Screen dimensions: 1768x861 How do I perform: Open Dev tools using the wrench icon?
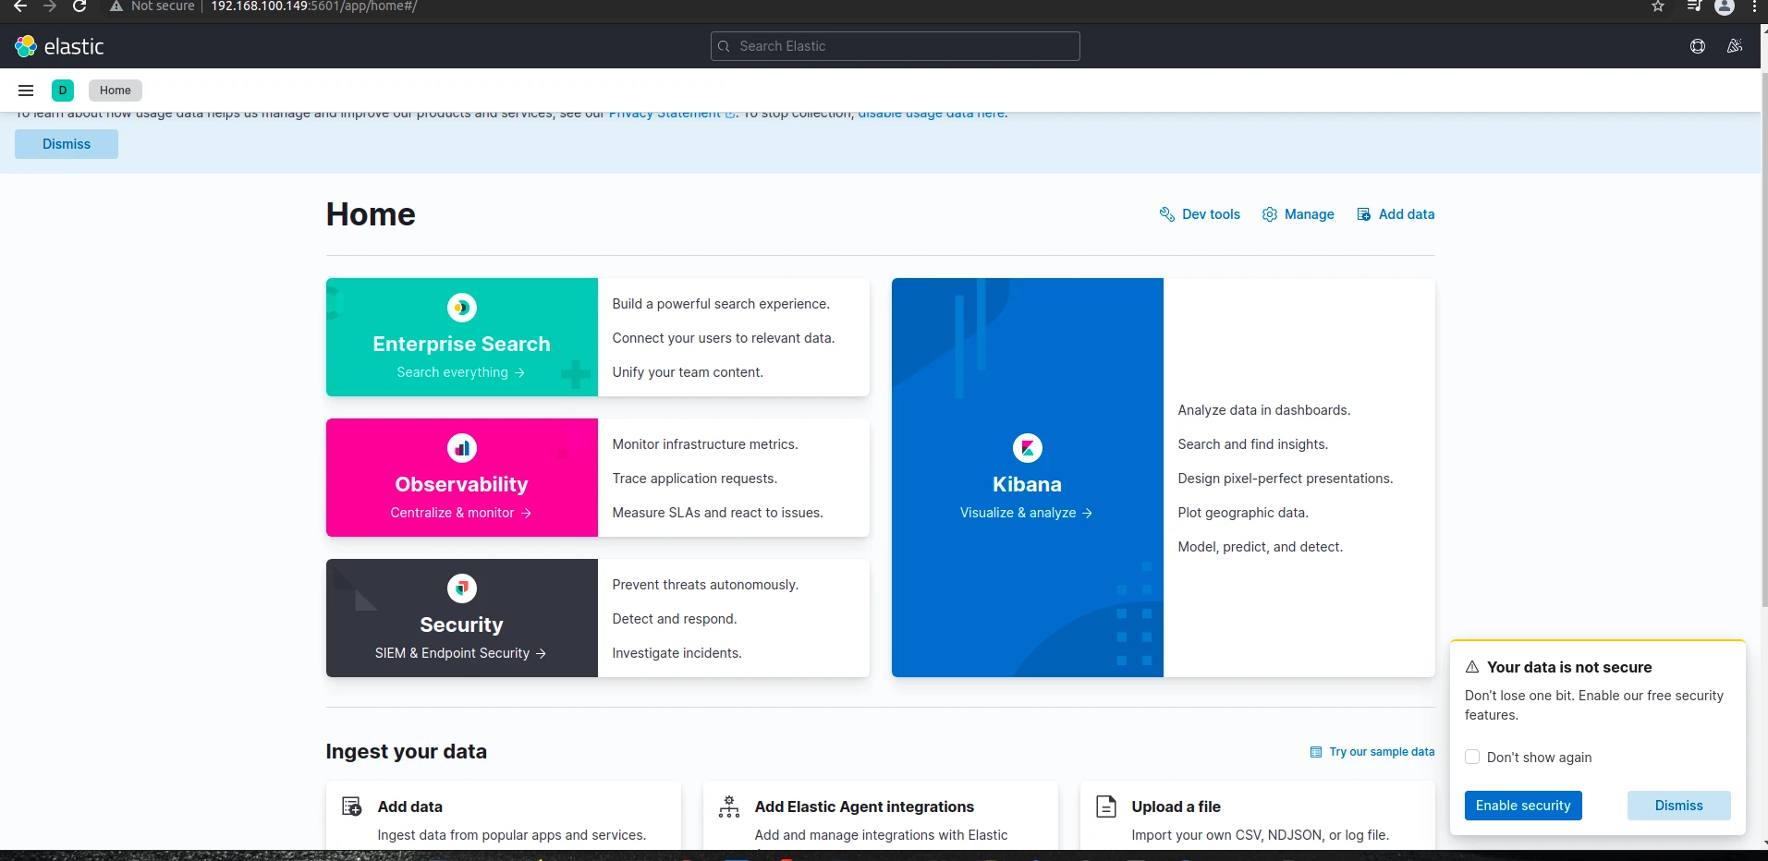(x=1167, y=213)
